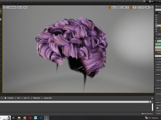Toggle visibility of the last outliner actor
The height and width of the screenshot is (120, 161).
pyautogui.click(x=156, y=32)
